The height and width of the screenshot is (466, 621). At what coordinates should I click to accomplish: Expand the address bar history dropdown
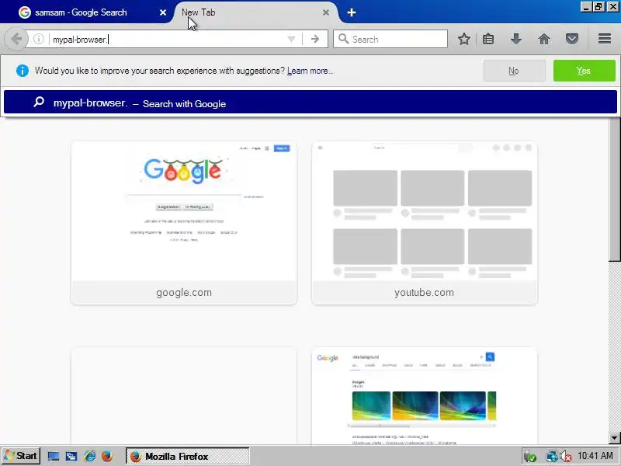click(291, 40)
